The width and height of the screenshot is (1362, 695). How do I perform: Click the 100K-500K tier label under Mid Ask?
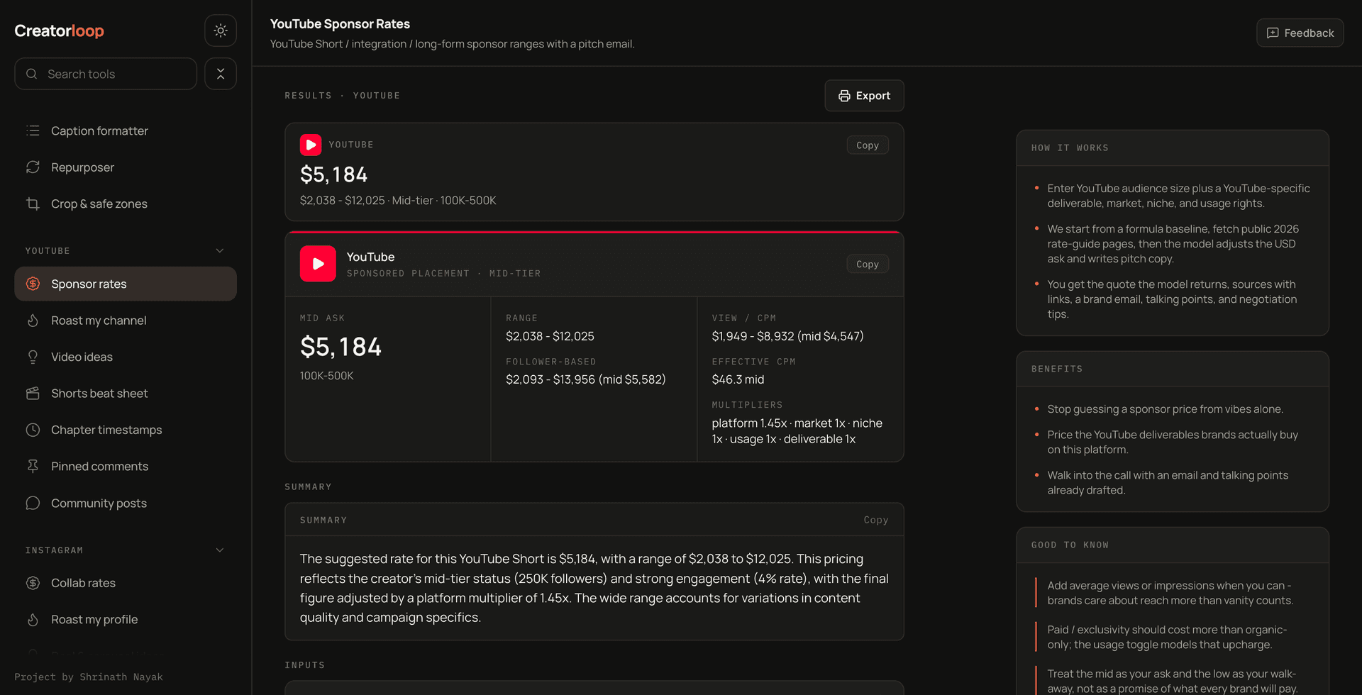326,376
